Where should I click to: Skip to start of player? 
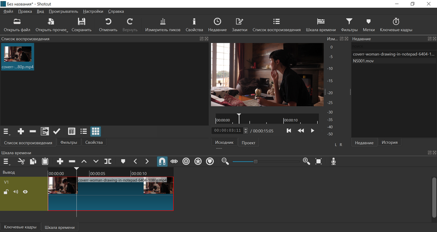click(289, 131)
